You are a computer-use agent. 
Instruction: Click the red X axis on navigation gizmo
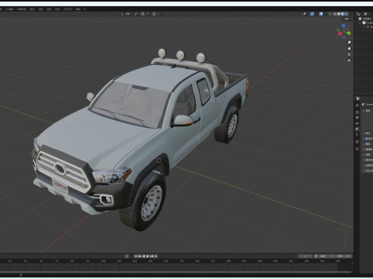pyautogui.click(x=340, y=33)
